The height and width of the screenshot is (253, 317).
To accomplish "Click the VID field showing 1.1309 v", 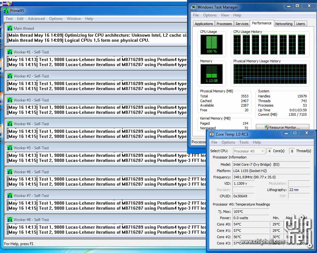I will pyautogui.click(x=243, y=183).
